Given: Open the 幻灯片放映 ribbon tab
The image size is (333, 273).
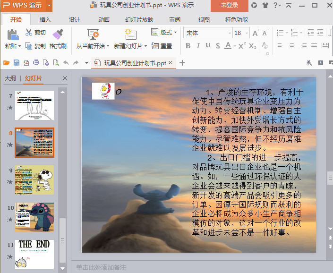Looking at the screenshot, I should [x=139, y=20].
